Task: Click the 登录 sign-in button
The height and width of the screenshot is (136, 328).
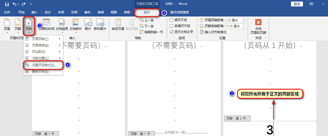Action: [297, 4]
